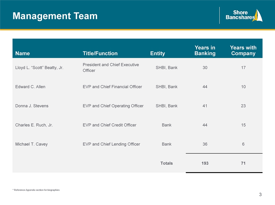Click Entity cell in Michael Cavey's row
The image size is (275, 205).
pyautogui.click(x=166, y=144)
